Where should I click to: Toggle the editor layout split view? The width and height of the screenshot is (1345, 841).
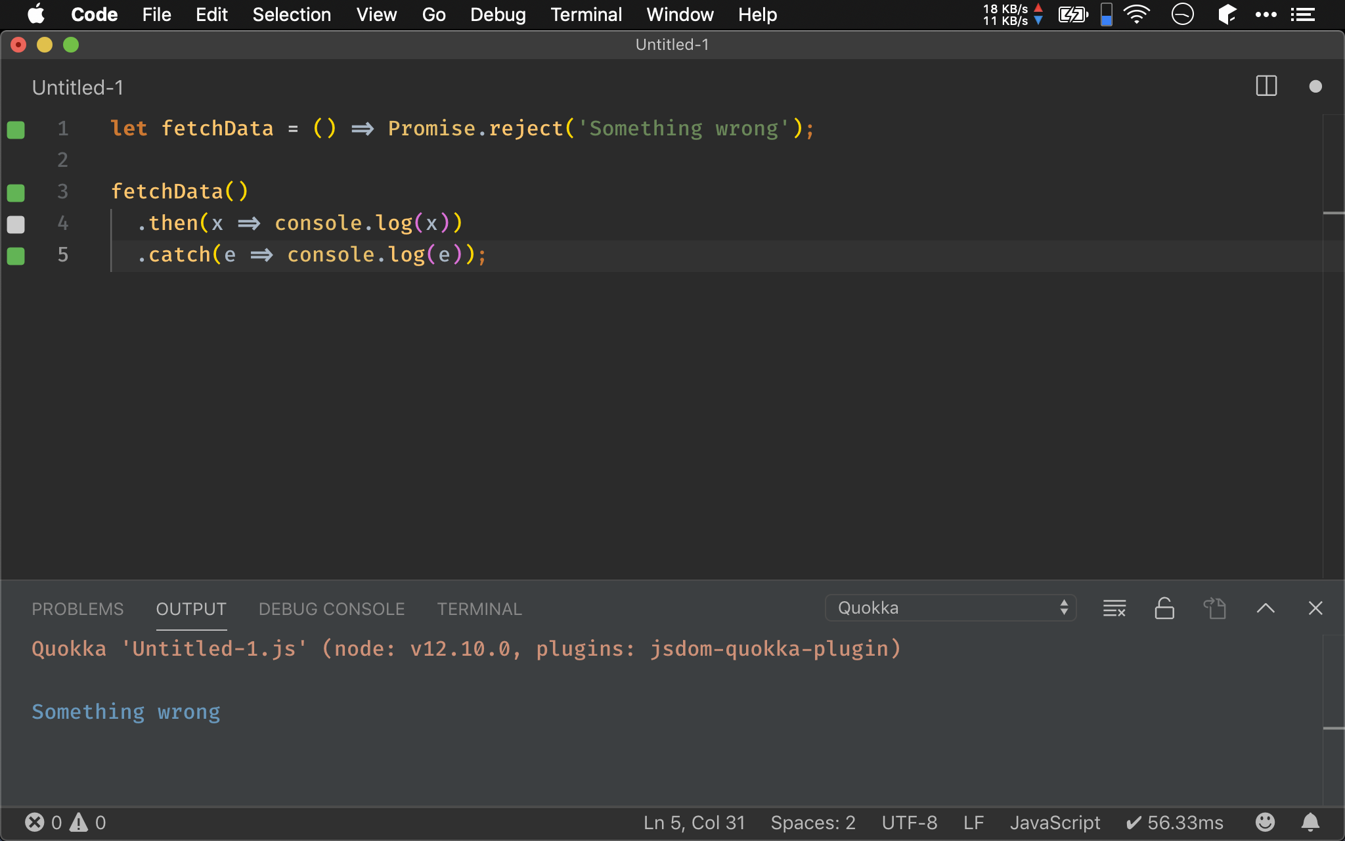(x=1267, y=86)
